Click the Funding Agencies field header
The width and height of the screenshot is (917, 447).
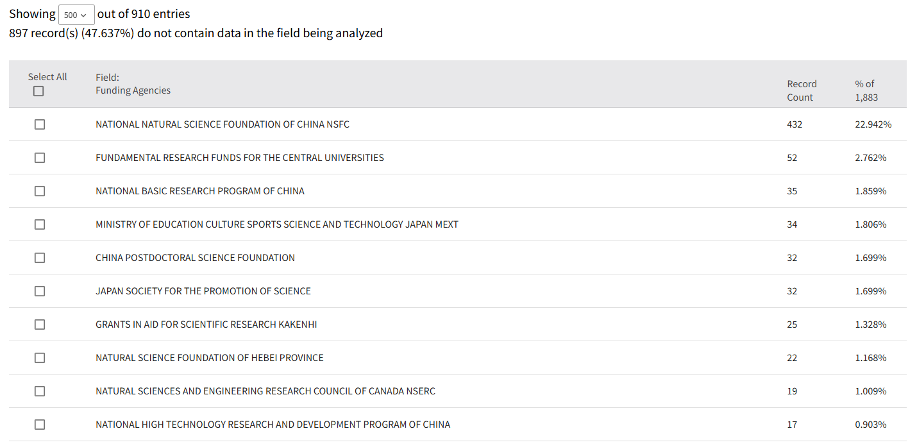click(133, 90)
